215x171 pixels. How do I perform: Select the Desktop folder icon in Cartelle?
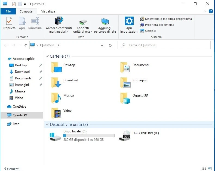[56, 67]
